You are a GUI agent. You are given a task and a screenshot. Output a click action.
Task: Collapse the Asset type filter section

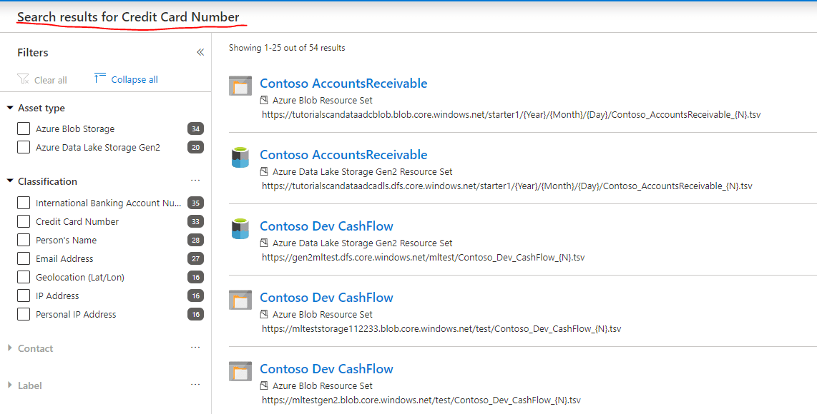tap(10, 108)
